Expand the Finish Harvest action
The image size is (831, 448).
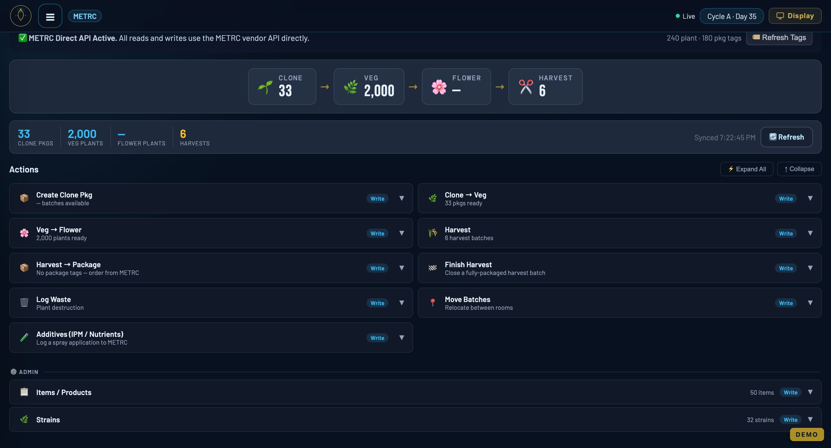coord(810,268)
